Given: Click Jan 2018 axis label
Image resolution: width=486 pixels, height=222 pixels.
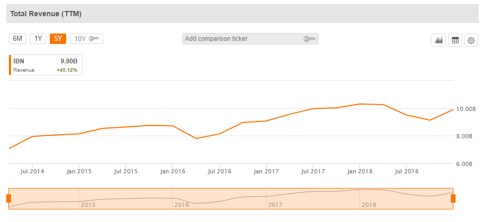Looking at the screenshot, I should [360, 171].
